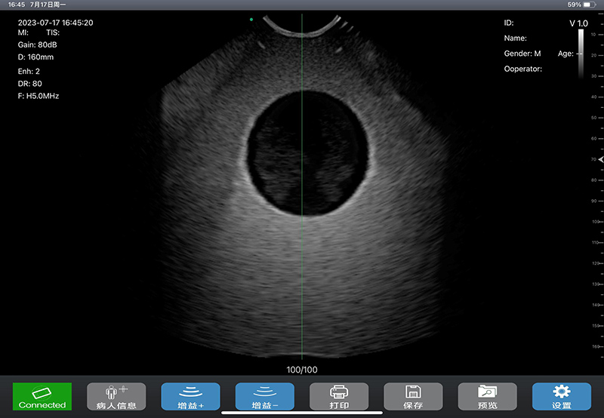Open patient info (病人信息) panel
This screenshot has height=418, width=604.
[x=116, y=396]
